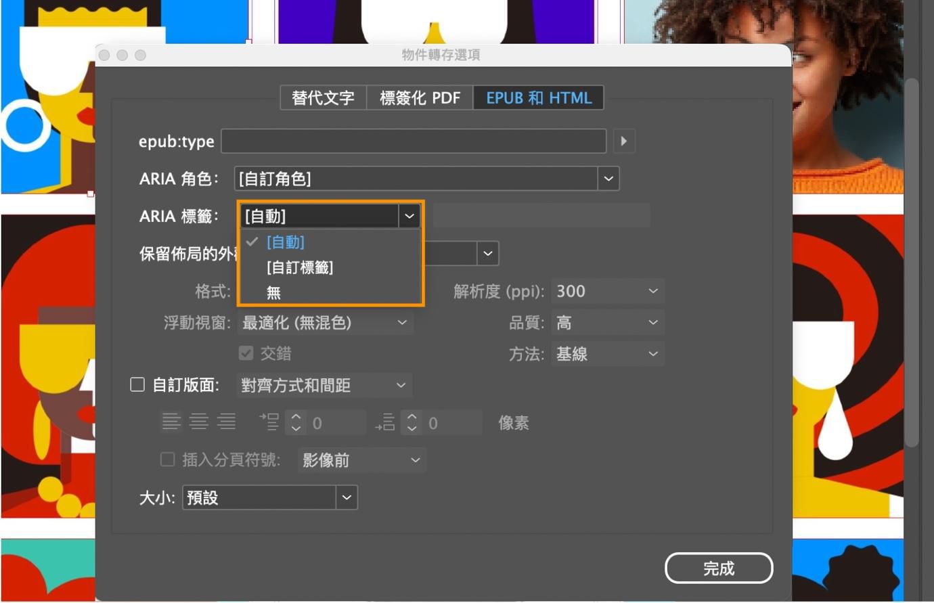Increment the space after stepper
This screenshot has height=603, width=934.
pyautogui.click(x=412, y=417)
